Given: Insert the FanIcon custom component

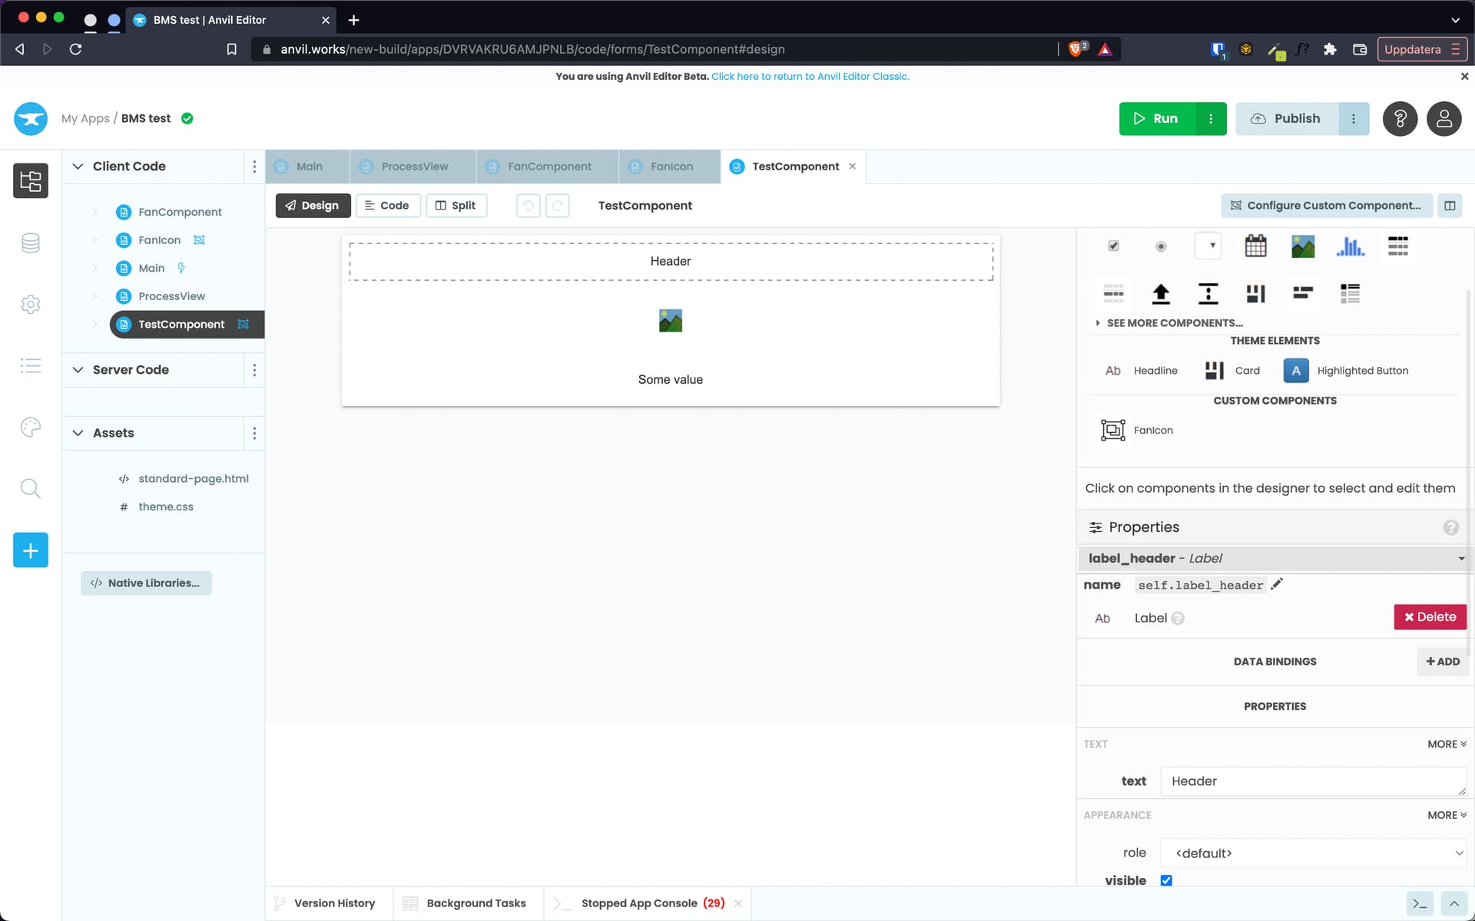Looking at the screenshot, I should (1137, 430).
